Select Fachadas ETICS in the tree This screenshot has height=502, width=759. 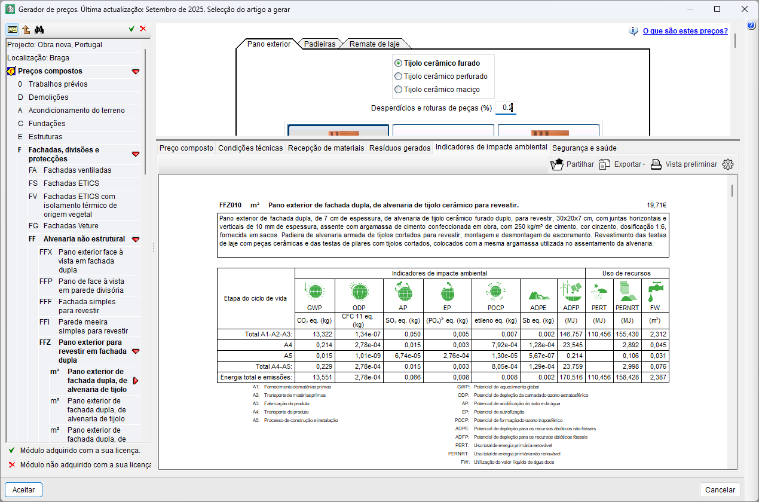71,183
